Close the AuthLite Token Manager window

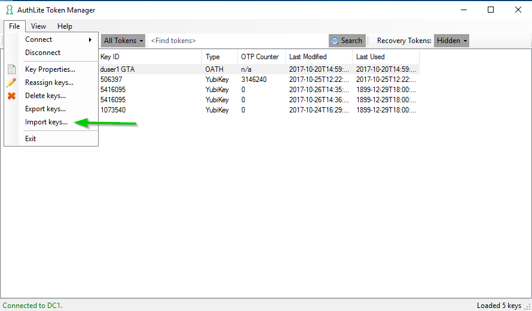[x=518, y=10]
